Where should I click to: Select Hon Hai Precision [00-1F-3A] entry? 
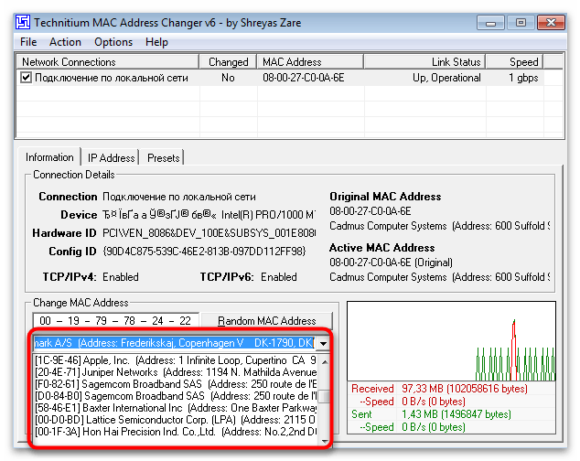click(176, 432)
